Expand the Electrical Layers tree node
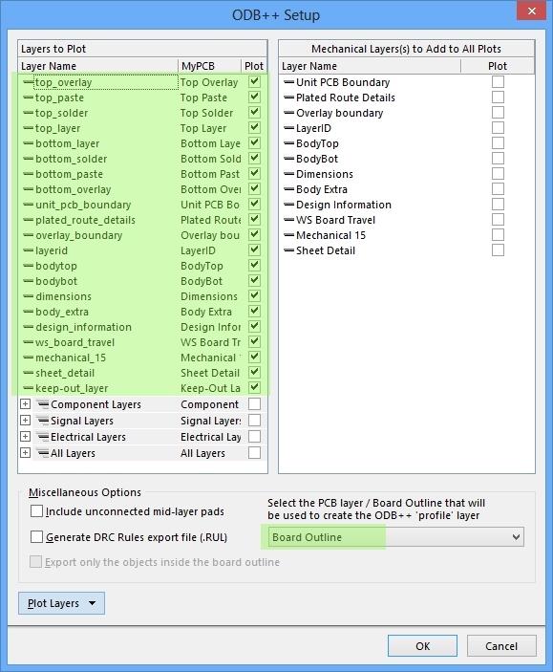The height and width of the screenshot is (672, 553). [25, 437]
